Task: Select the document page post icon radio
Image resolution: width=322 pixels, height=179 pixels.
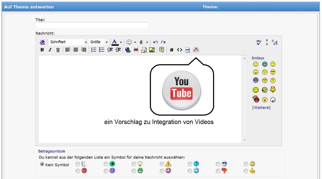Action: pos(78,164)
